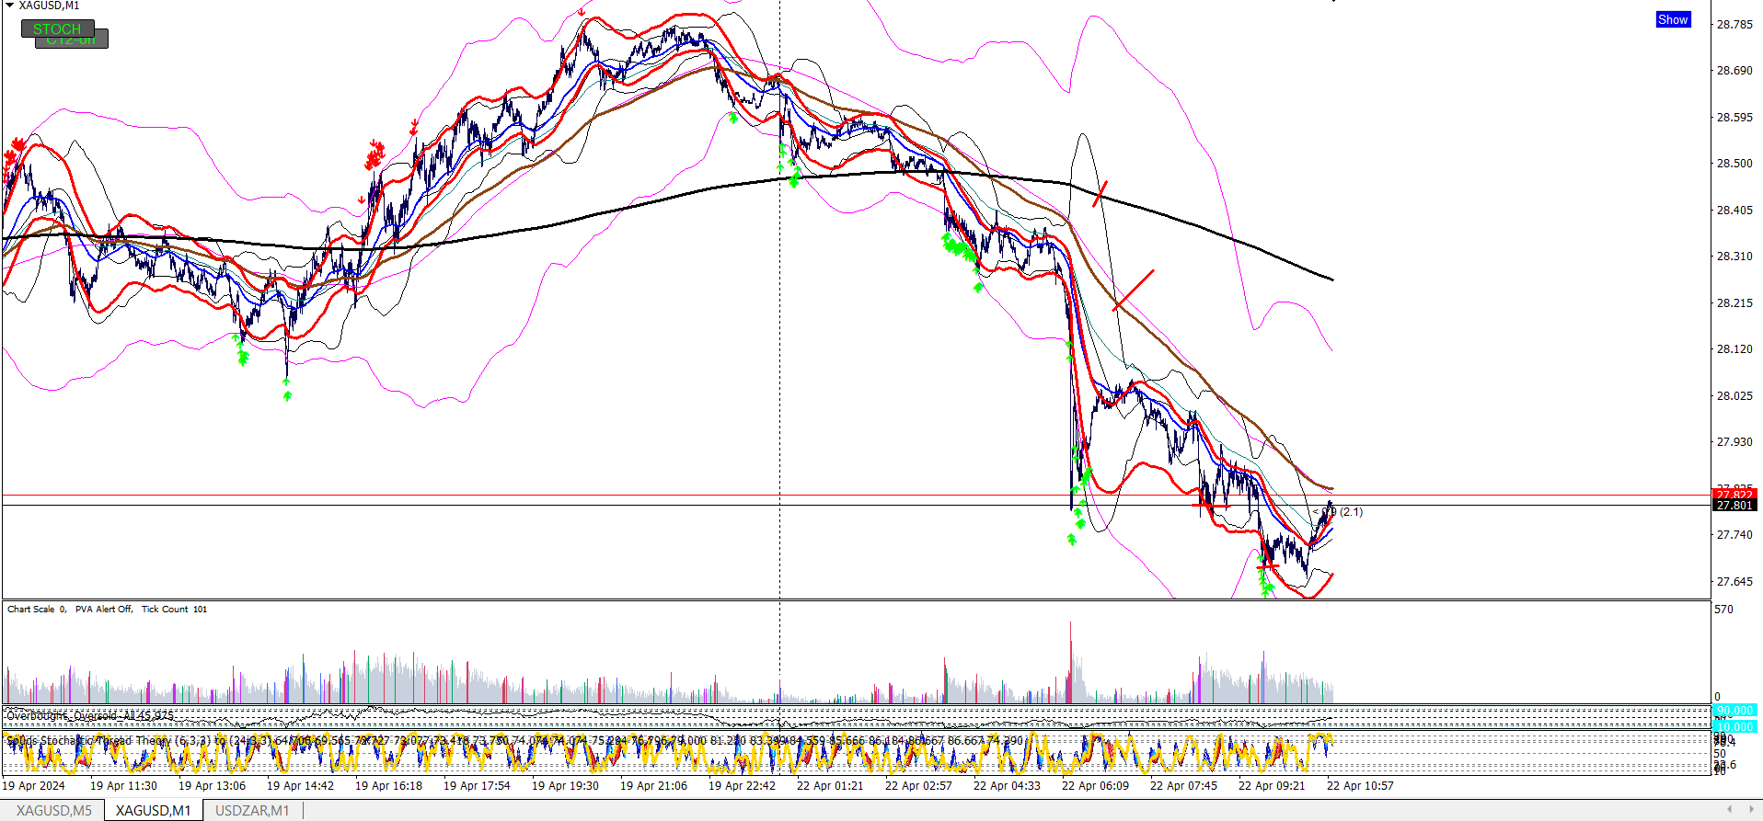Click the Chart Scale 0 indicator text
This screenshot has height=821, width=1763.
click(x=37, y=609)
